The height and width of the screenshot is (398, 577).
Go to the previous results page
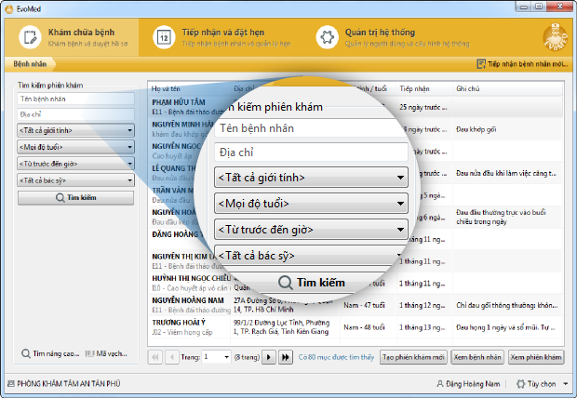(171, 357)
